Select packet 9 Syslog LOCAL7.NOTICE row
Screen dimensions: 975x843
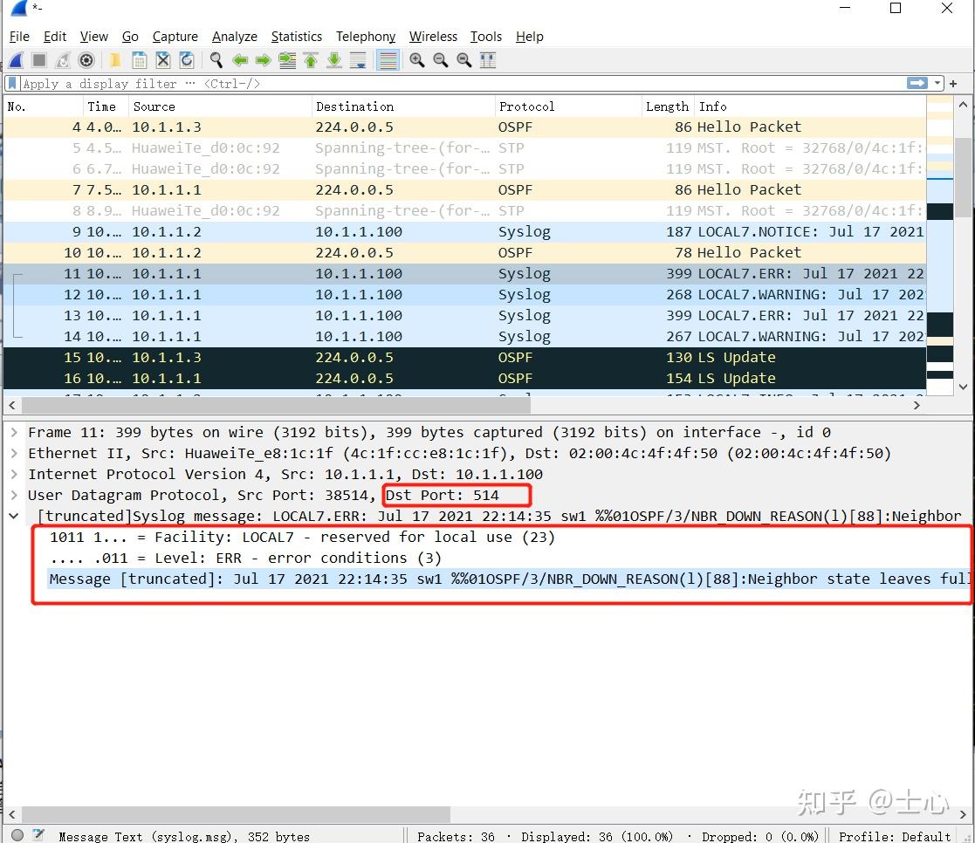(464, 232)
